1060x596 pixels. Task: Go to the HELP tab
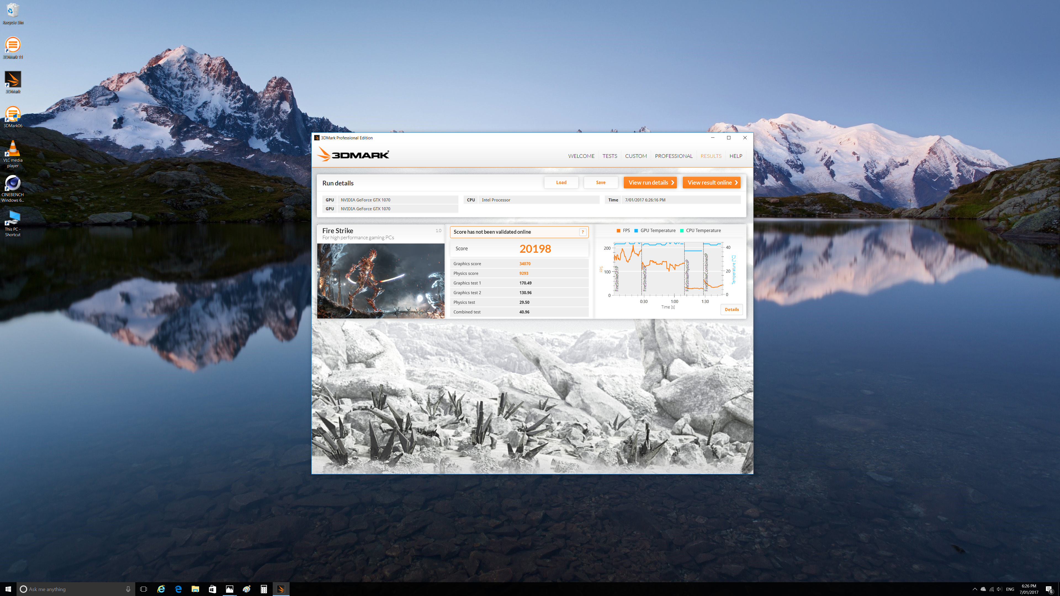736,156
